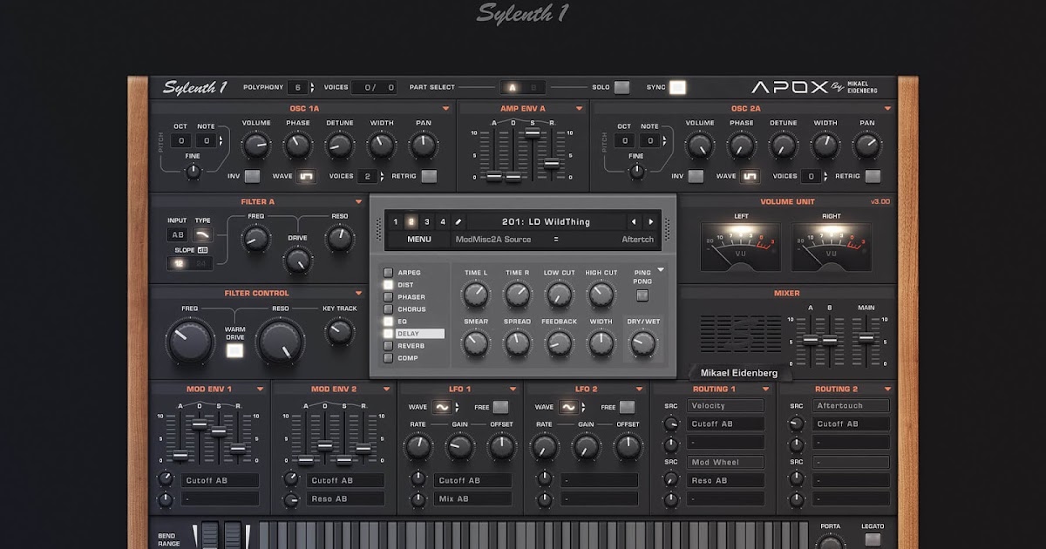Viewport: 1046px width, 549px height.
Task: Toggle the Ping Pong button
Action: pos(642,295)
